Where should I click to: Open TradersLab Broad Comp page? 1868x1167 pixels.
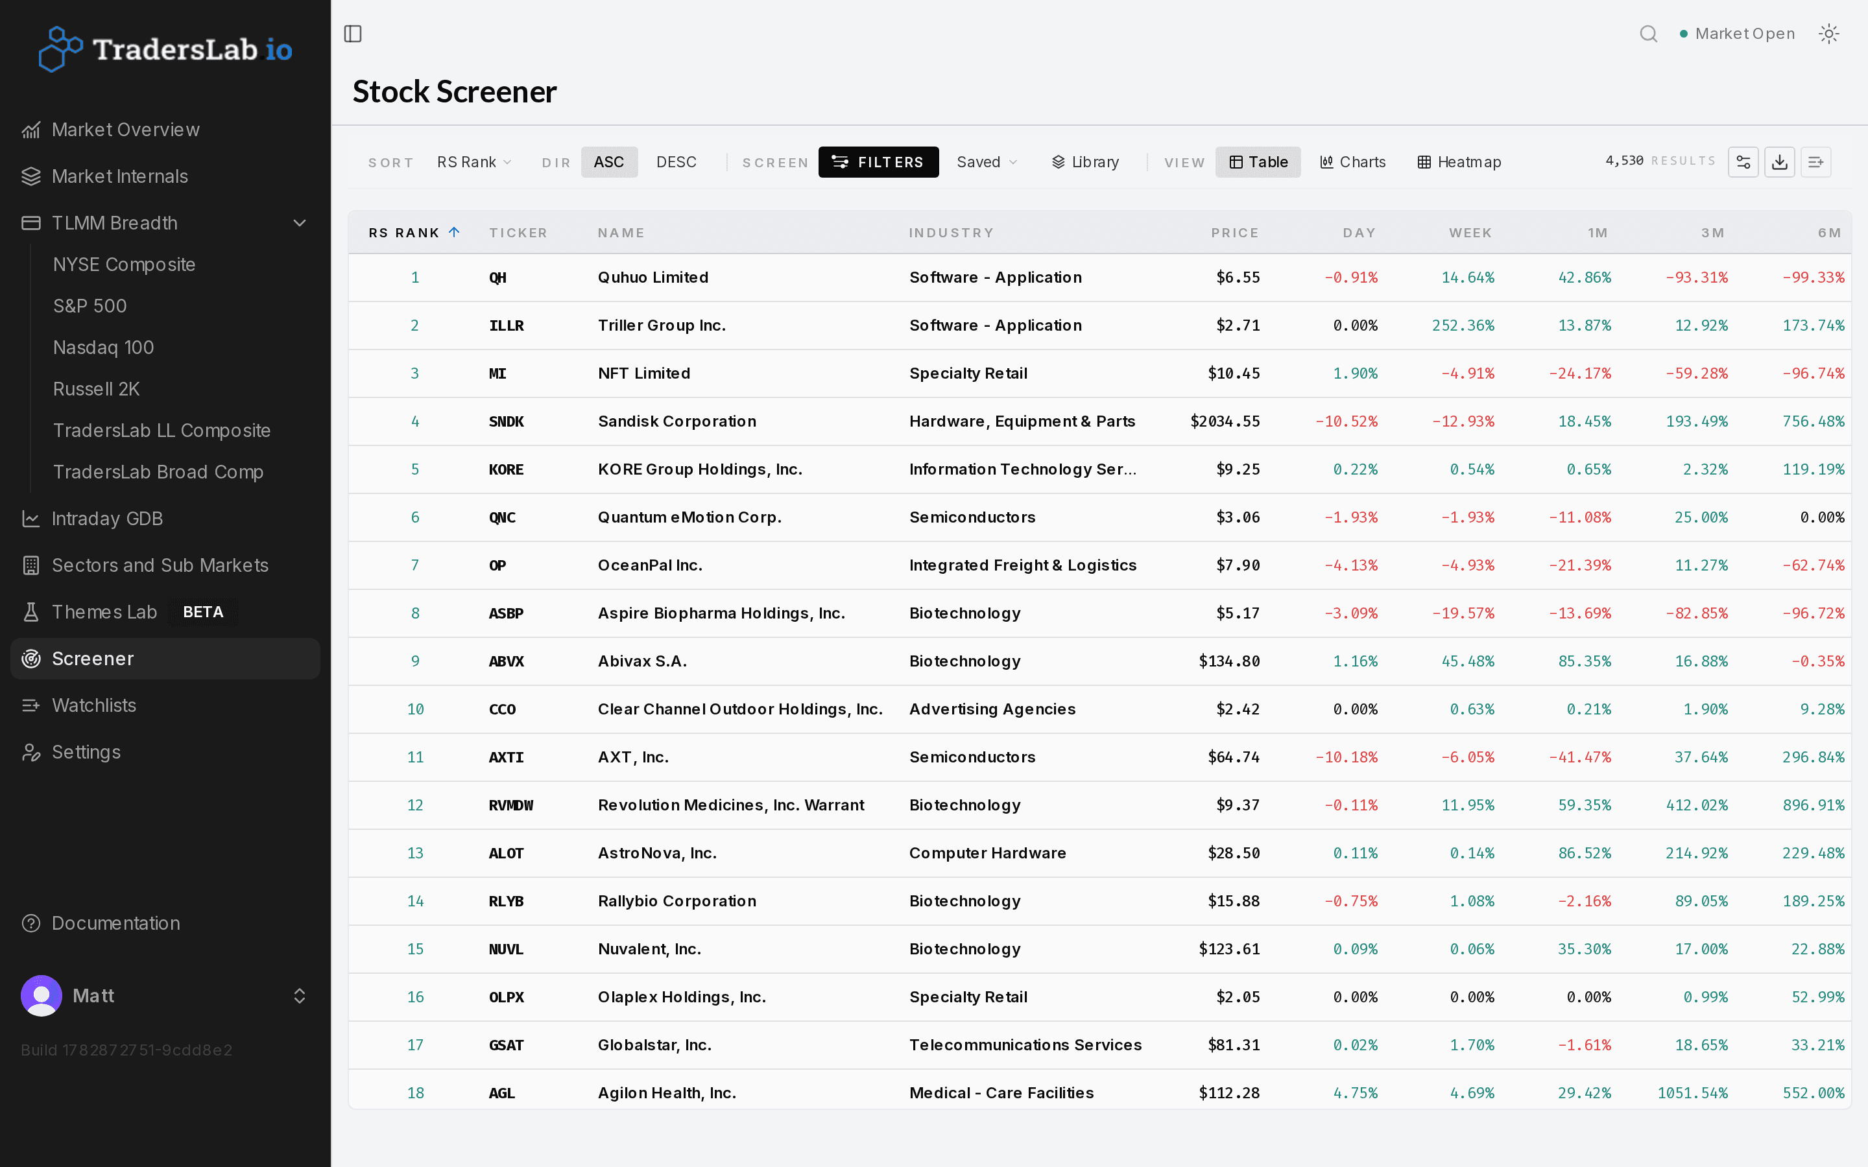[x=158, y=473]
